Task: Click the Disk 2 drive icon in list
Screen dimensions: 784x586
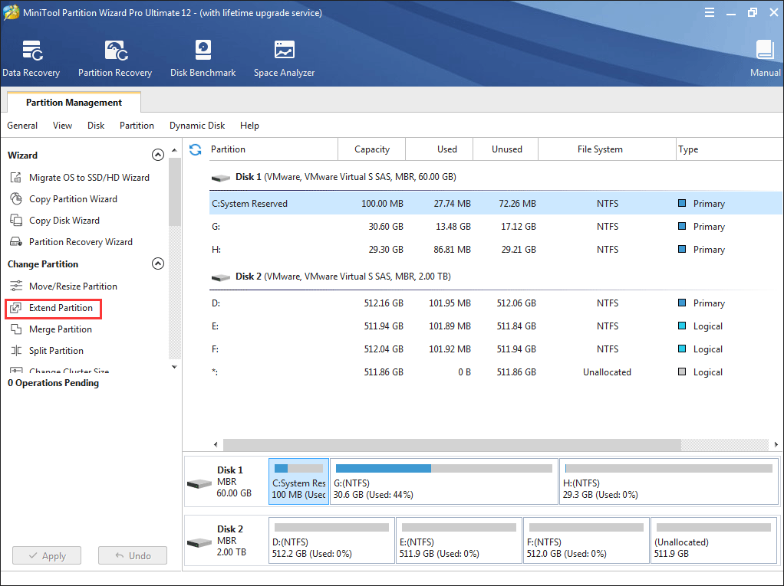Action: [220, 277]
